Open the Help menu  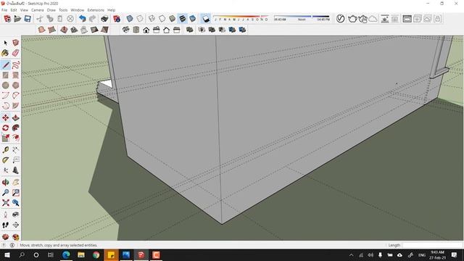111,10
